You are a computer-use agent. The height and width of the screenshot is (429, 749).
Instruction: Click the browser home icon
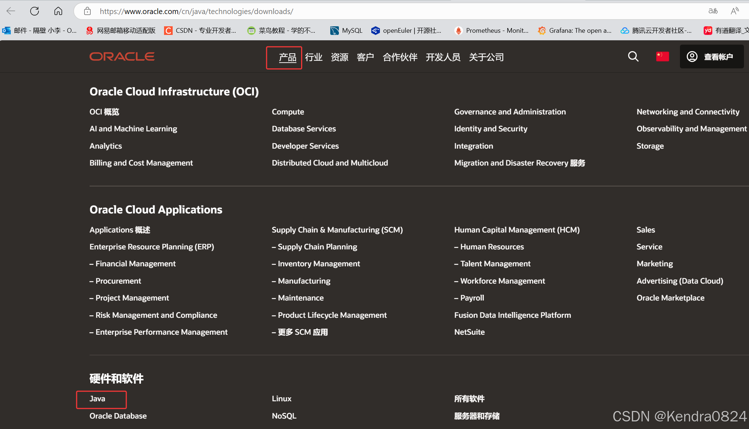click(x=58, y=11)
